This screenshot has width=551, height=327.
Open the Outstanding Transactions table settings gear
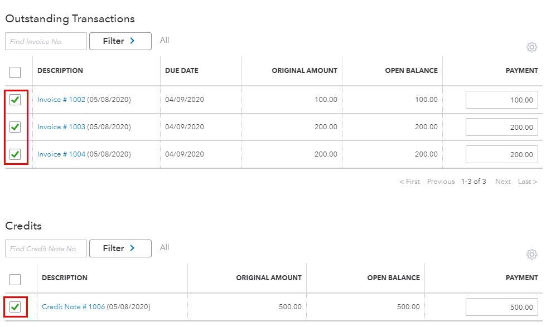coord(531,47)
